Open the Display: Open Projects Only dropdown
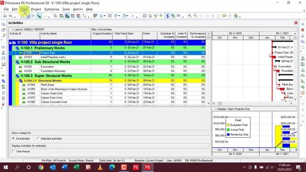The image size is (306, 172). click(216, 109)
